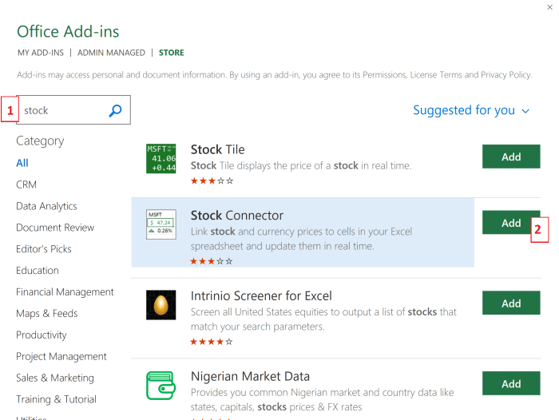Click the Stock Tile star rating
This screenshot has width=559, height=420.
tap(212, 180)
